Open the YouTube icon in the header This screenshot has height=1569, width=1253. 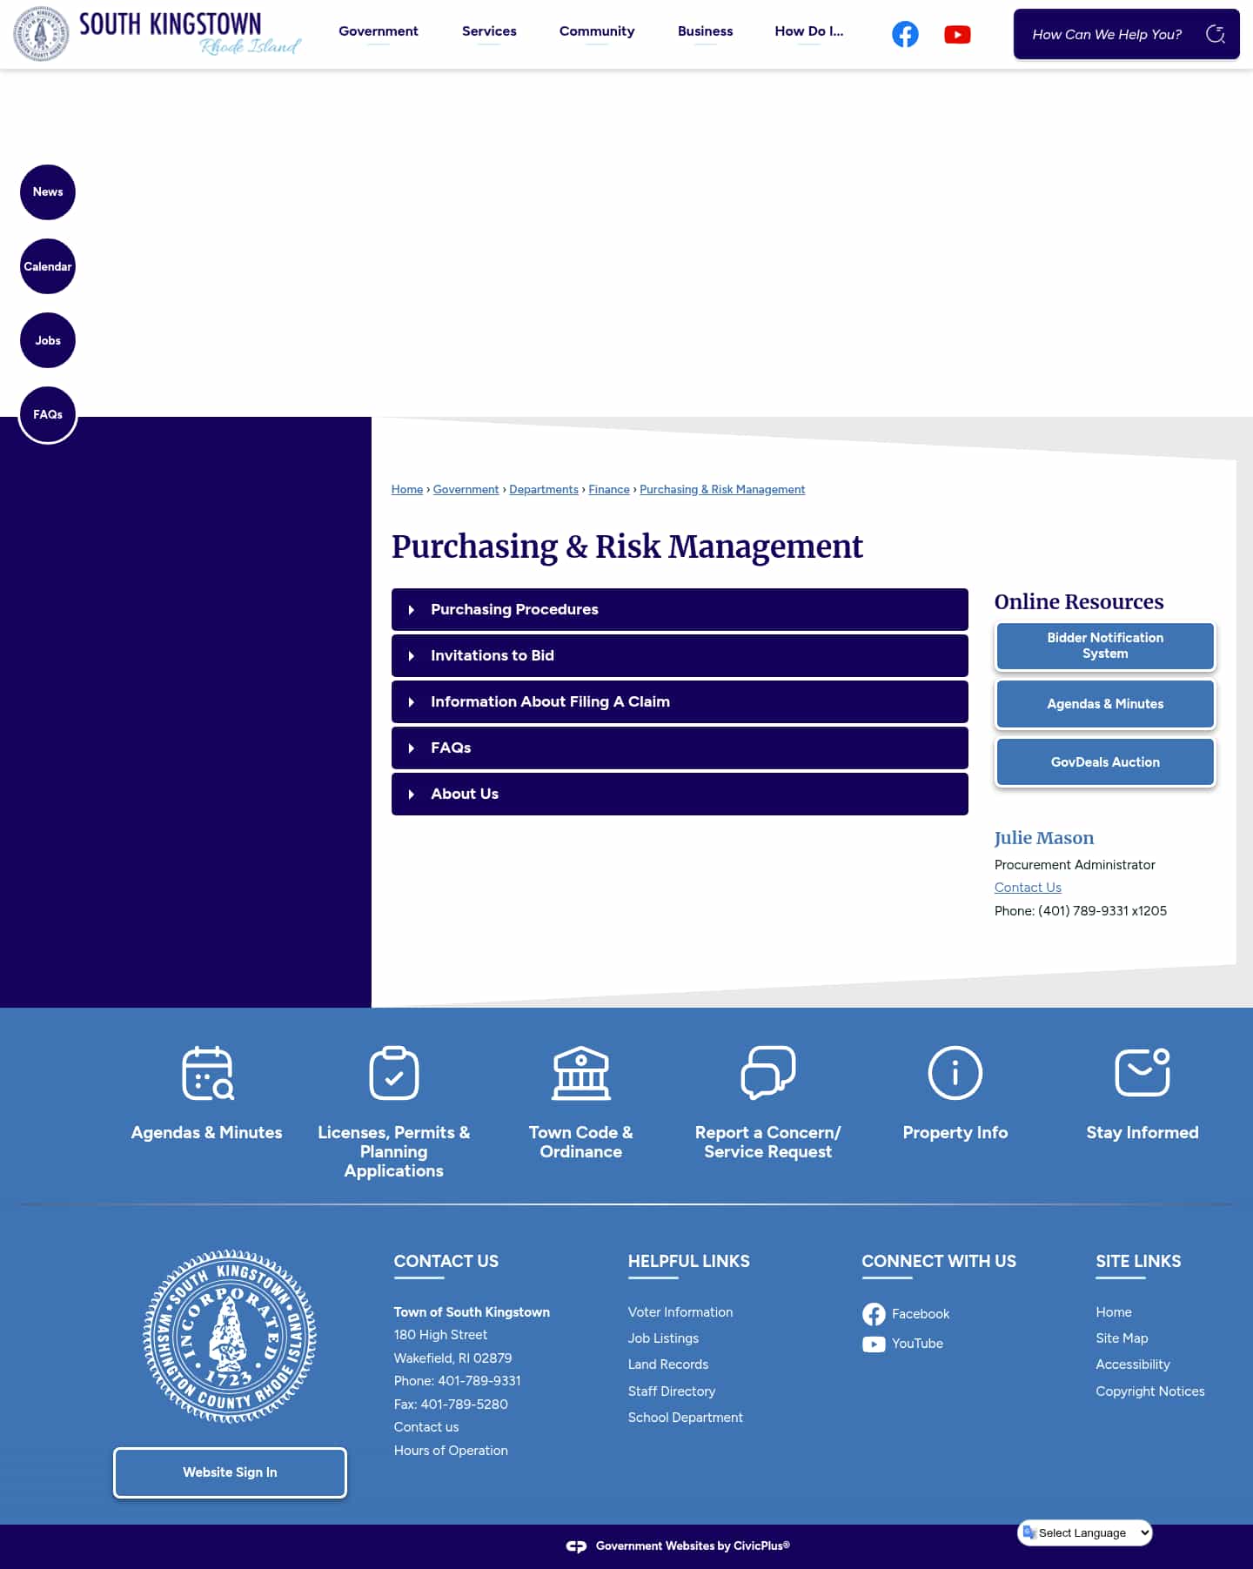[957, 34]
